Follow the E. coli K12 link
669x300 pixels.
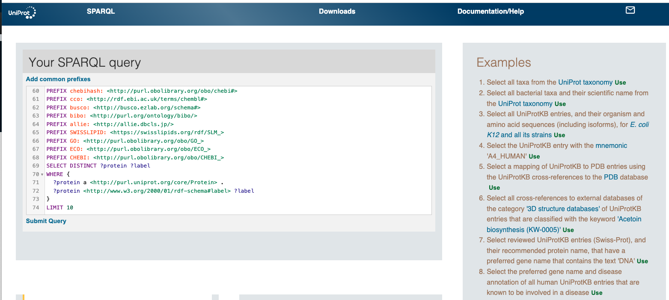coord(568,129)
